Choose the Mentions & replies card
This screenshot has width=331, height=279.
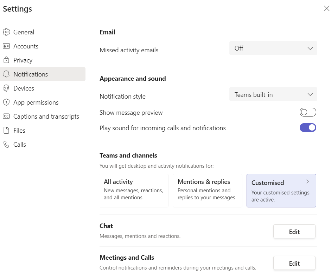pos(207,190)
